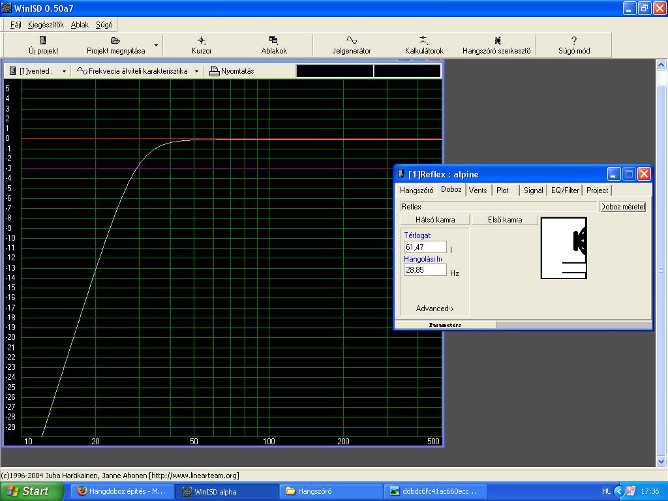668x501 pixels.
Task: Open the Kiegészítők menu
Action: [x=46, y=25]
